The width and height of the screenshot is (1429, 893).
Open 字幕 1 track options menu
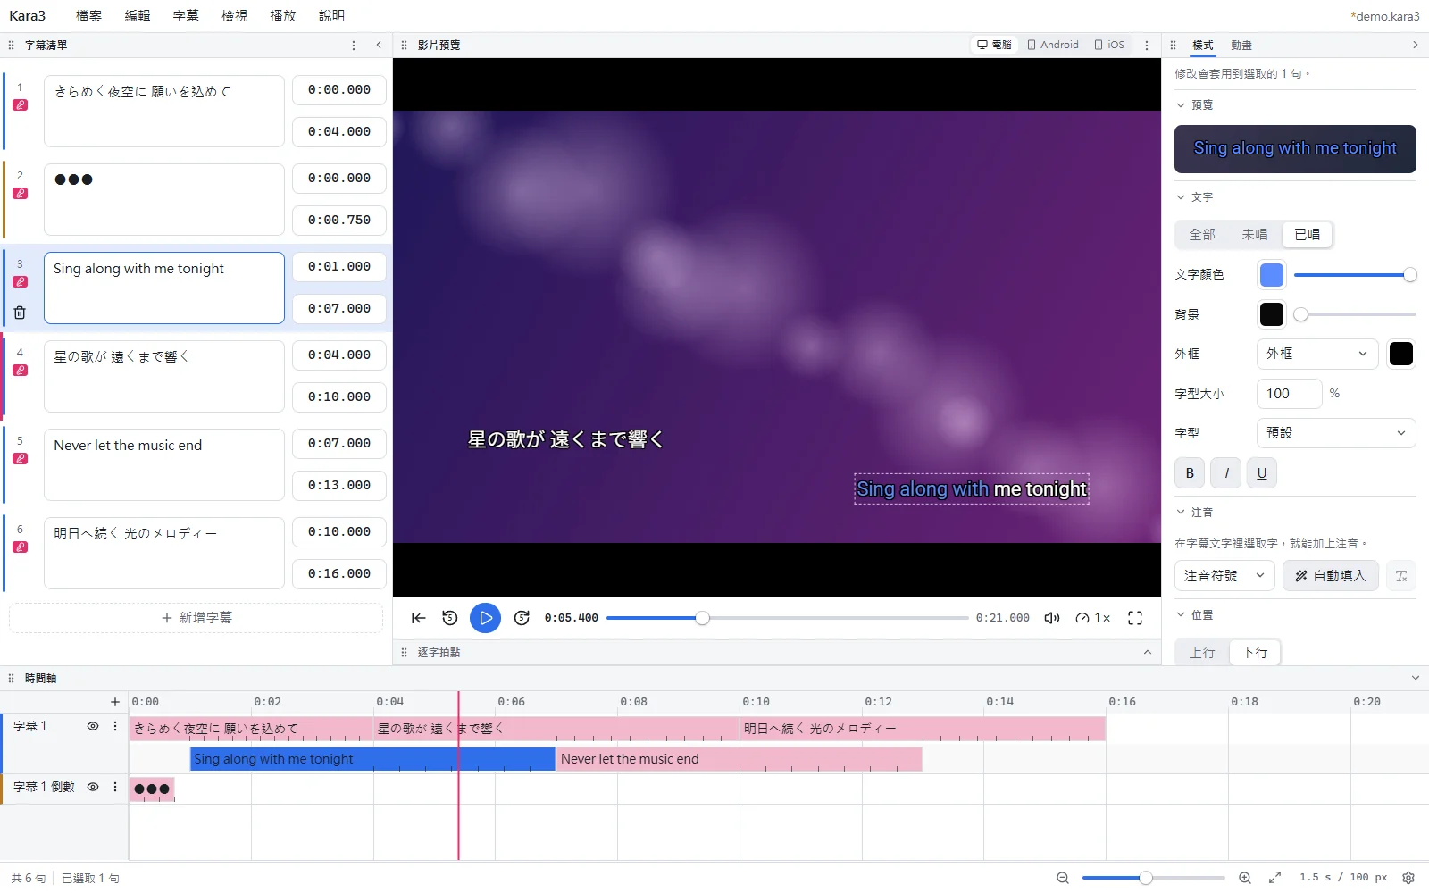[114, 726]
